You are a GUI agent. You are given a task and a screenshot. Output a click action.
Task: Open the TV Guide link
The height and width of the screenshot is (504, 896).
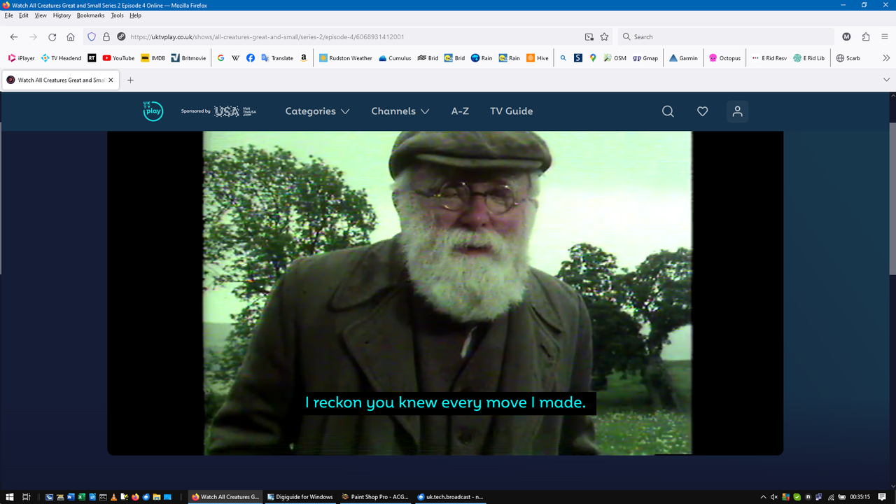(x=511, y=111)
